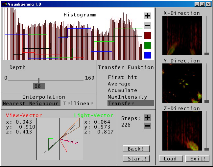
Task: Click the Histogramm title text
Action: coord(80,15)
